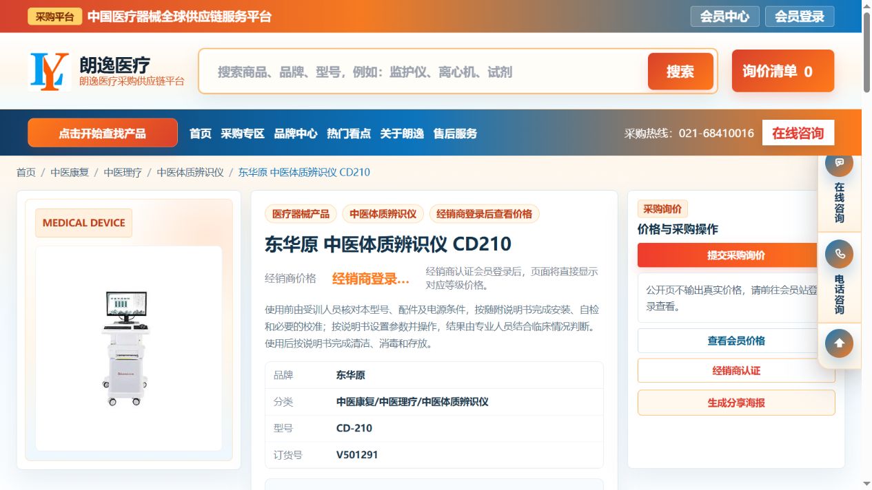Screen dimensions: 872x490
Task: Click 中医体质辨识仪 breadcrumb link
Action: (190, 172)
